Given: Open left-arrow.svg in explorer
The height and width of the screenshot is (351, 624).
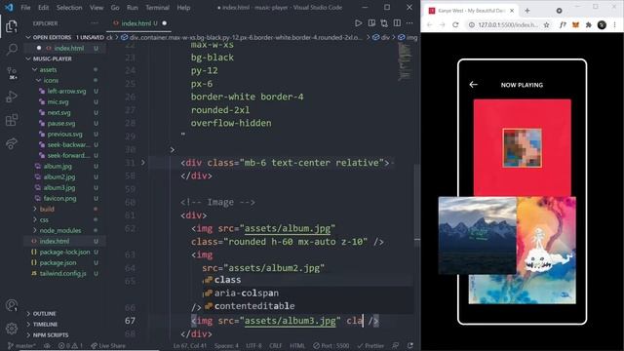Looking at the screenshot, I should [x=66, y=91].
